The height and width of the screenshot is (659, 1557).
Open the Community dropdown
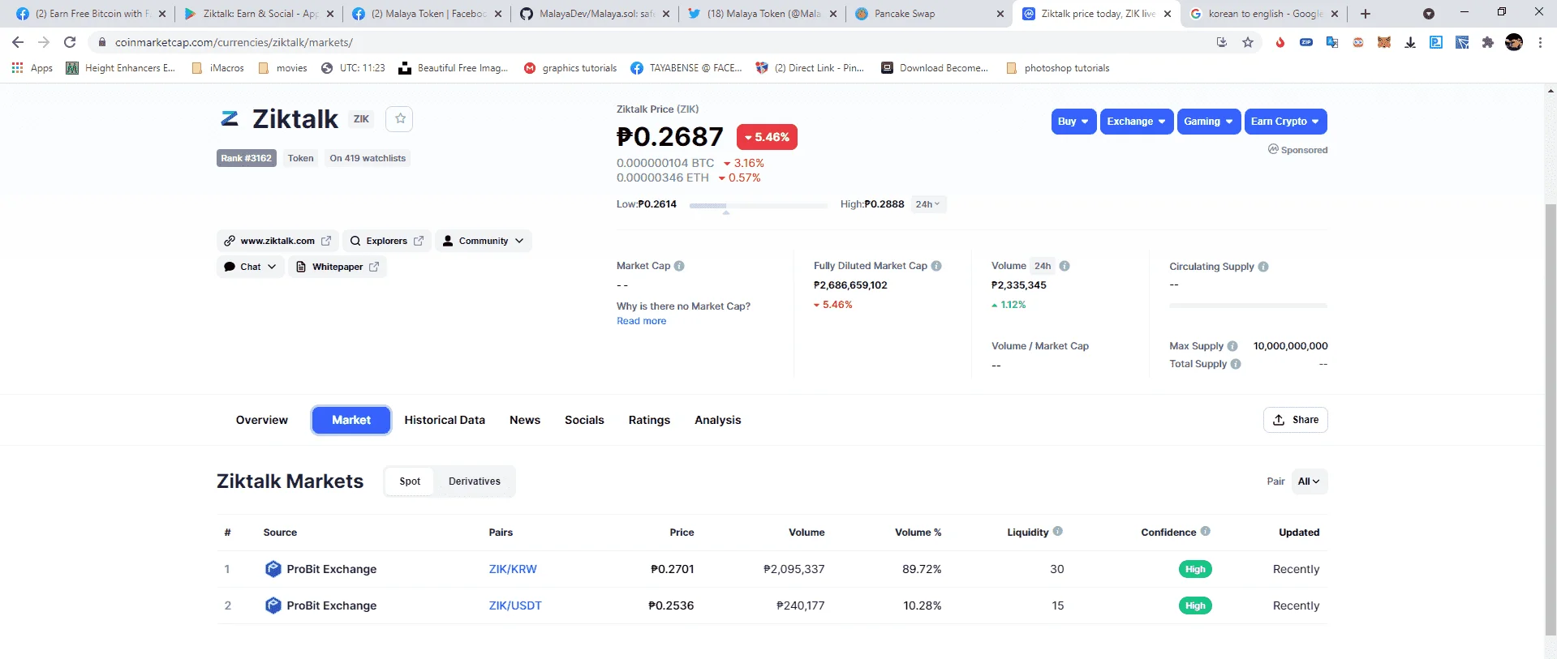pyautogui.click(x=484, y=241)
